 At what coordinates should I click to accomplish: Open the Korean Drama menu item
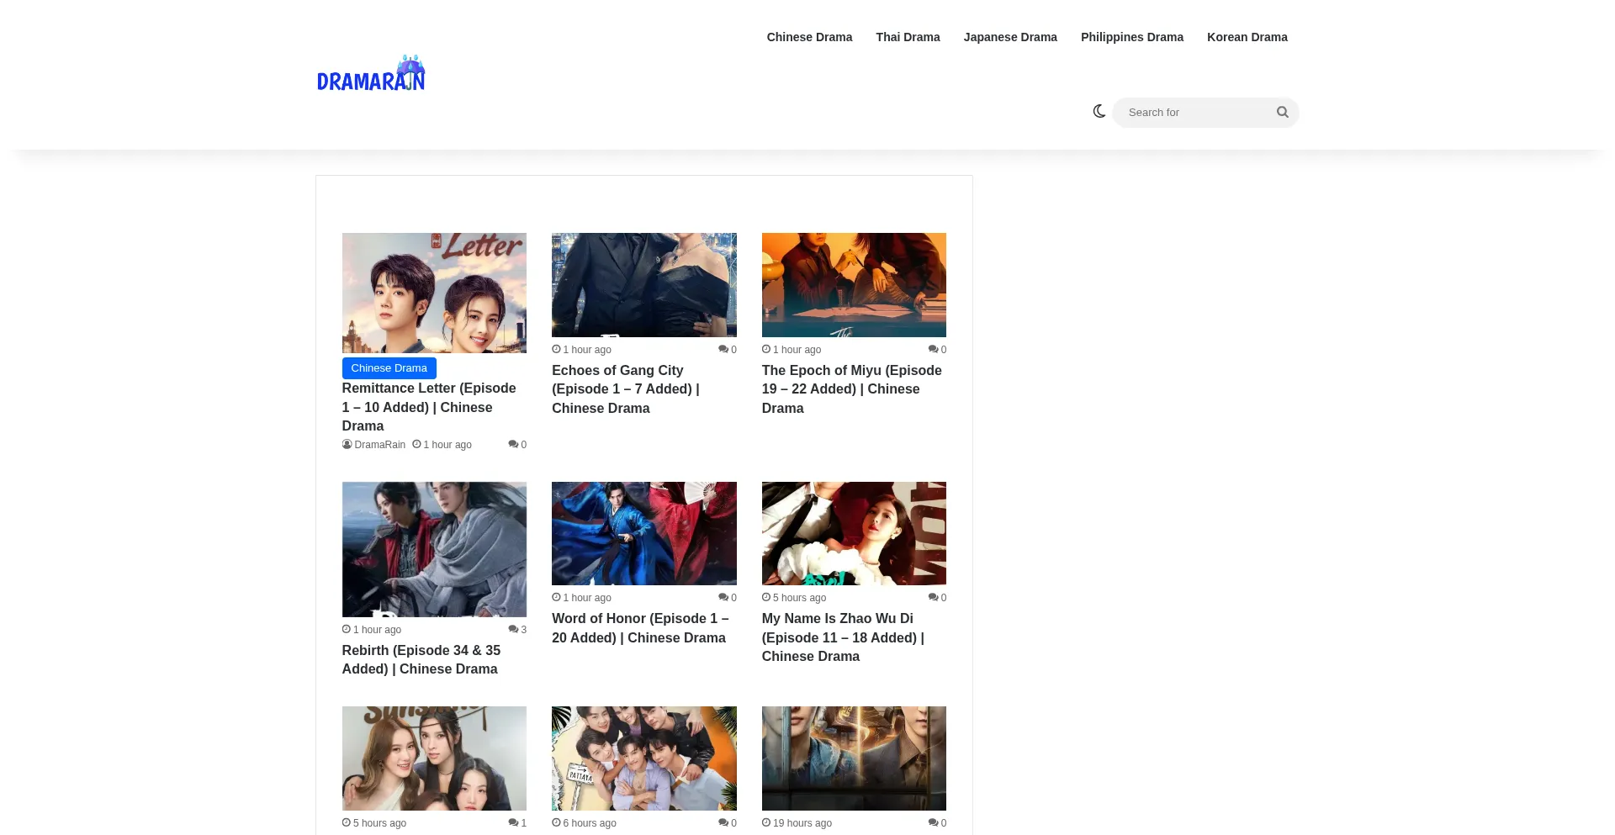tap(1247, 37)
